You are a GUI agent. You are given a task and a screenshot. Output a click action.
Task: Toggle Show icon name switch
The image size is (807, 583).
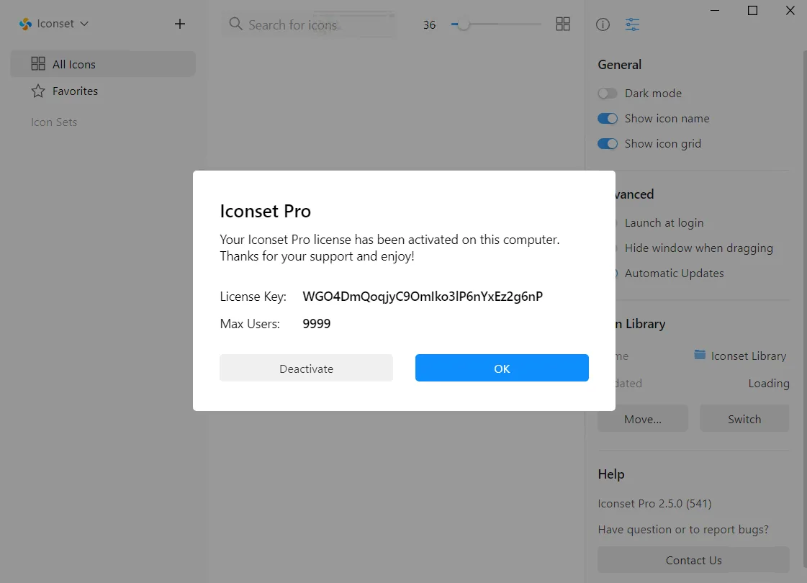[x=608, y=118]
